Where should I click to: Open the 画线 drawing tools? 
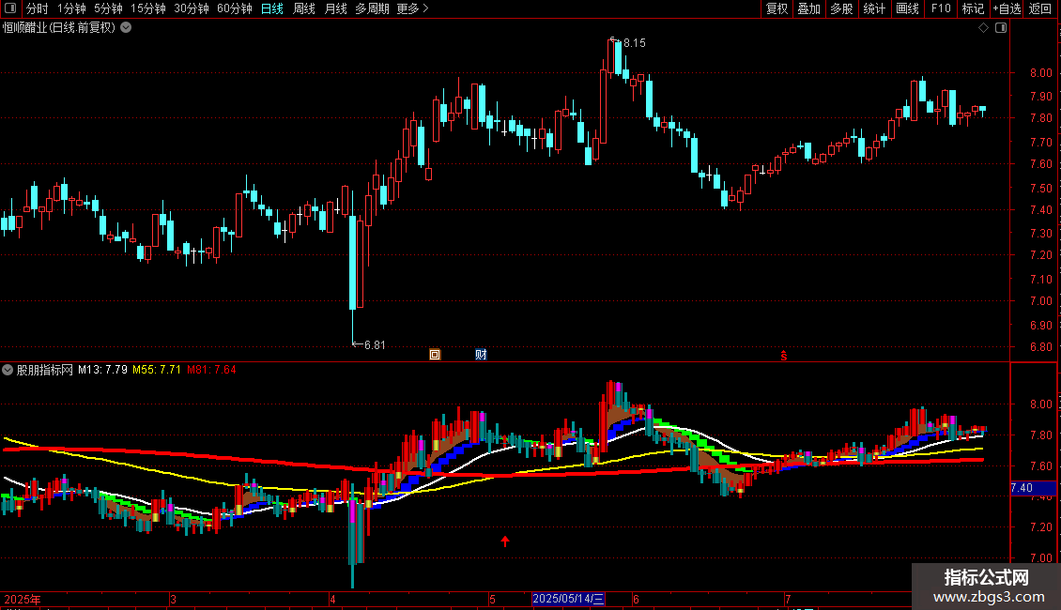pos(907,8)
